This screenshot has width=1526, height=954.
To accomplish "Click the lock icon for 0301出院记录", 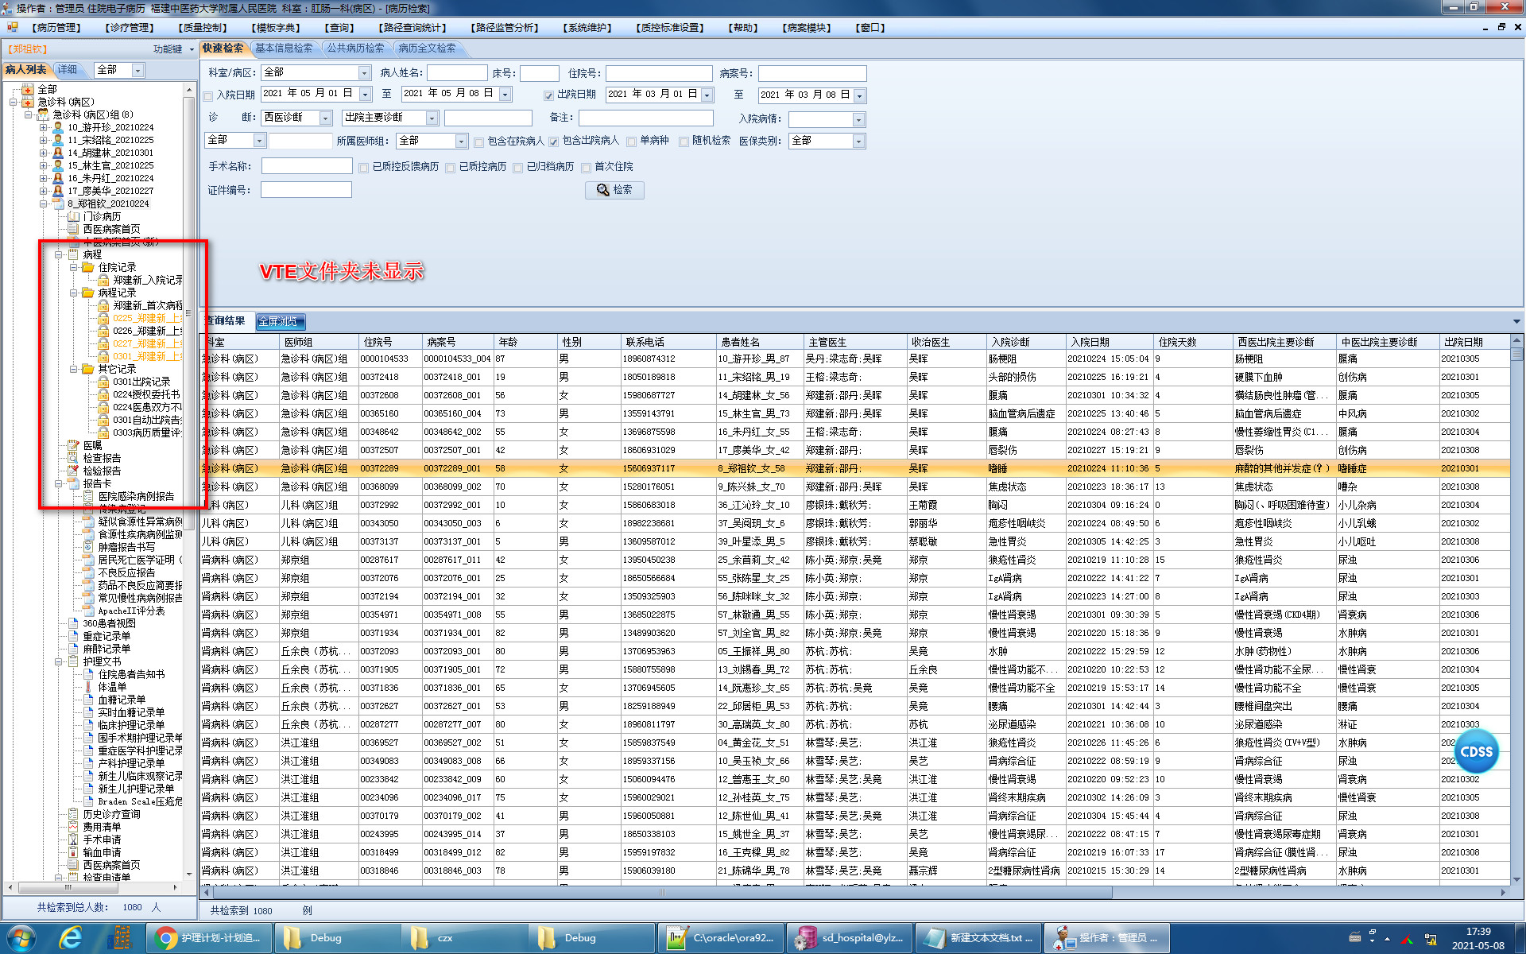I will [103, 382].
